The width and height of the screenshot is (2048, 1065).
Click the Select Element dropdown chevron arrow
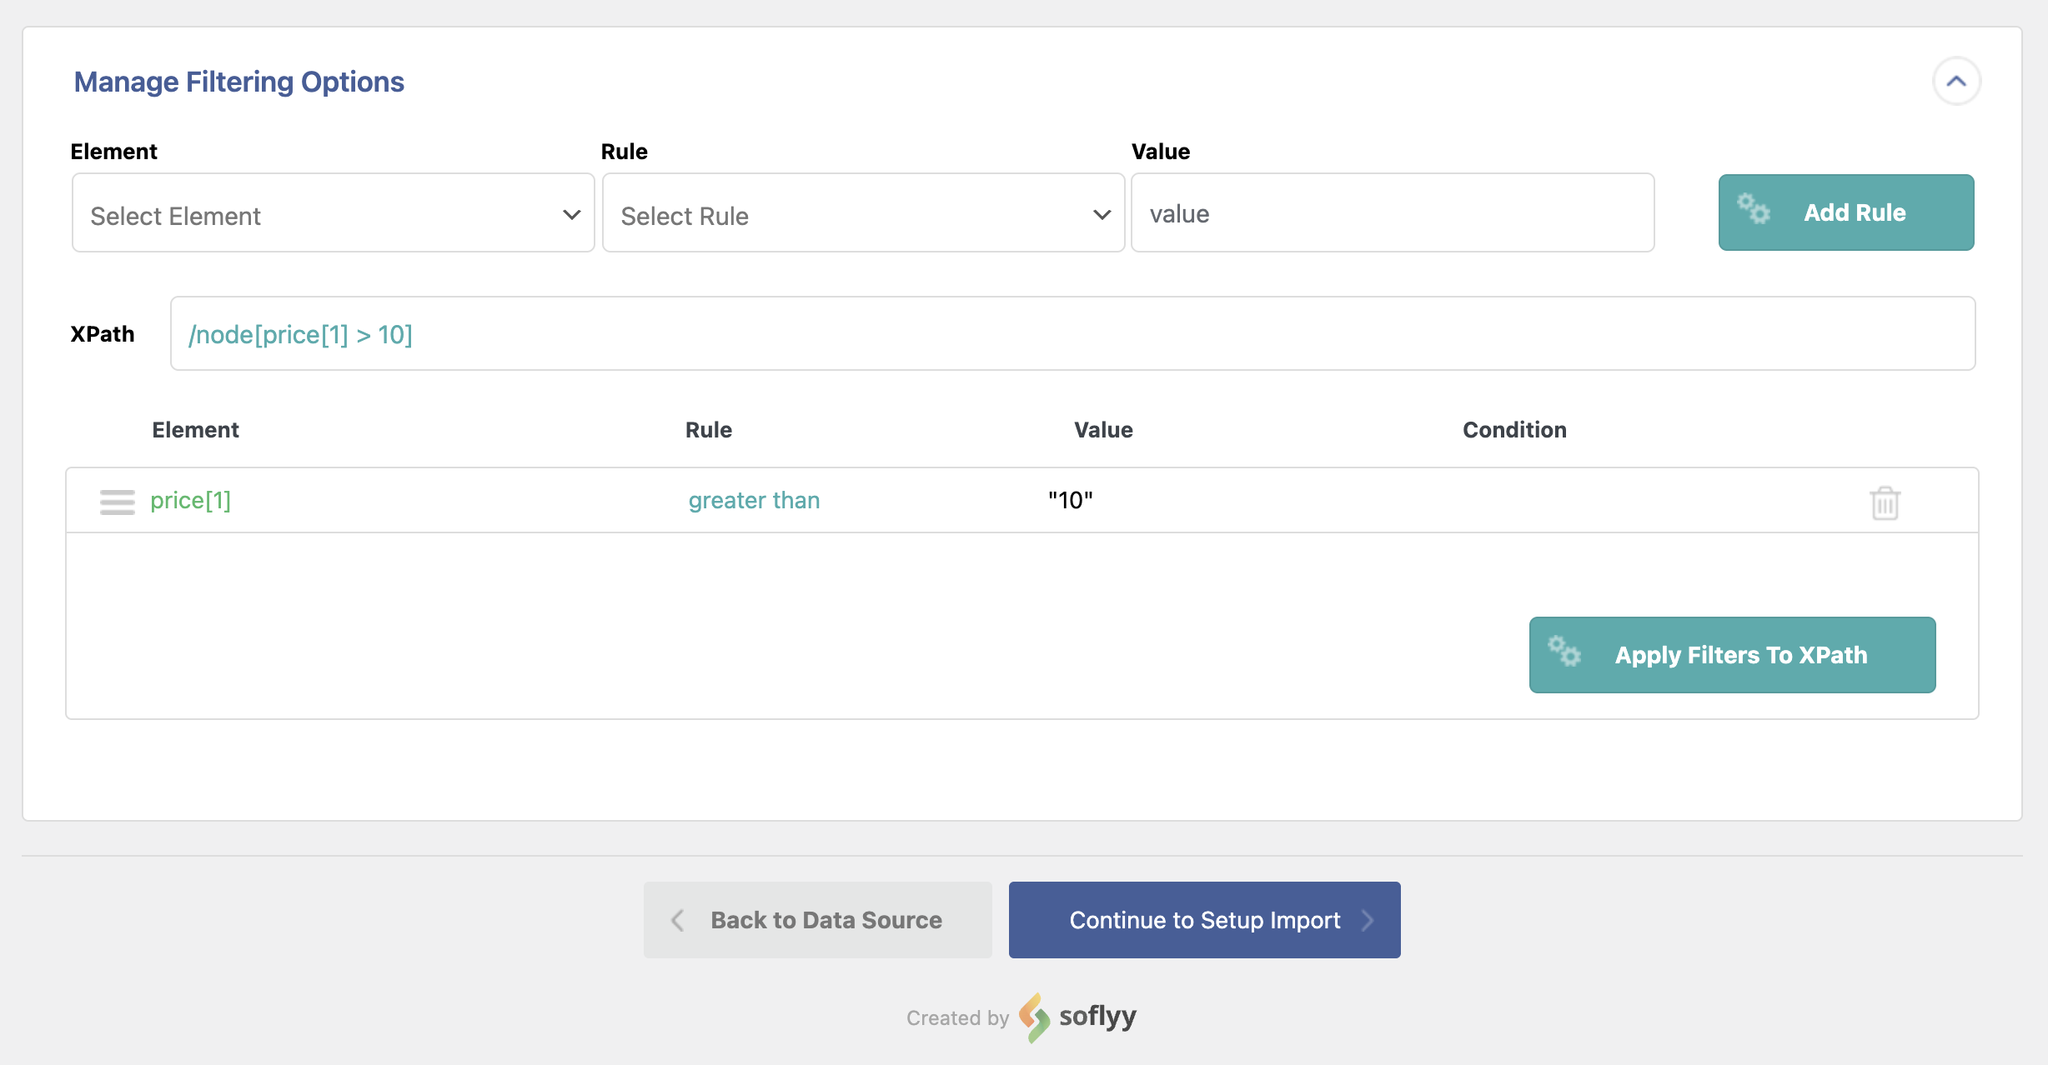[x=571, y=214]
